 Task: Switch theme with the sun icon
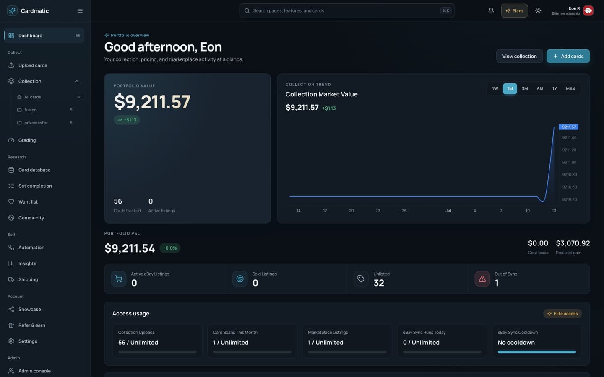538,10
